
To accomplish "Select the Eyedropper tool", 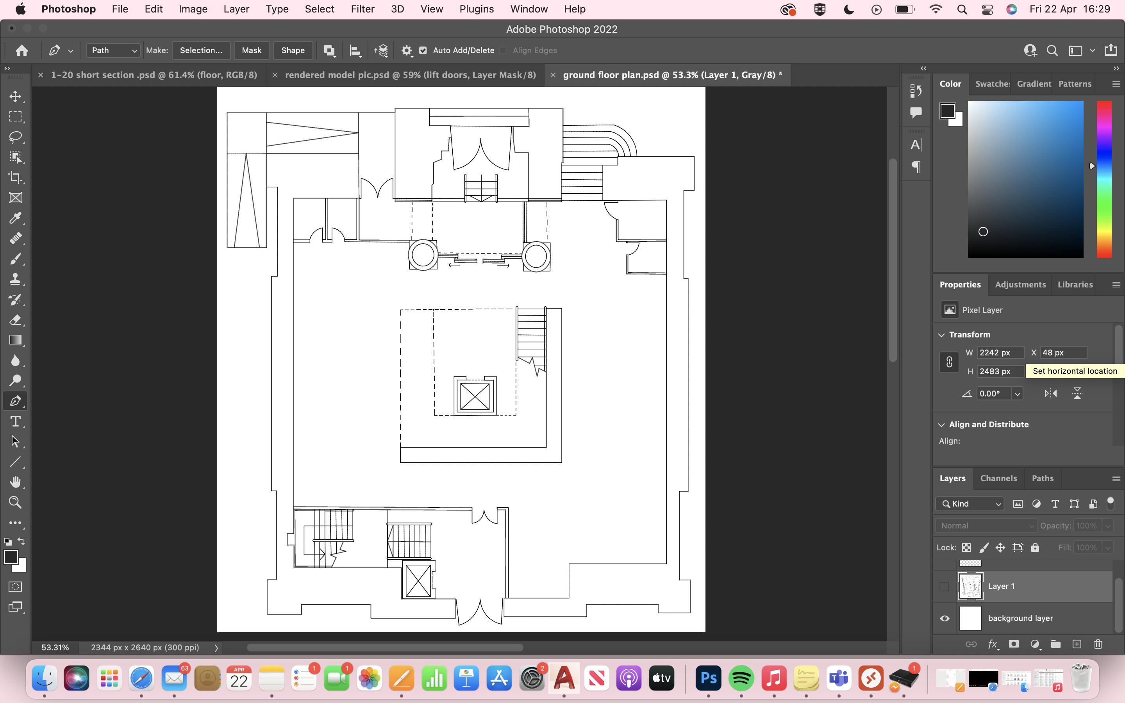I will [x=15, y=218].
